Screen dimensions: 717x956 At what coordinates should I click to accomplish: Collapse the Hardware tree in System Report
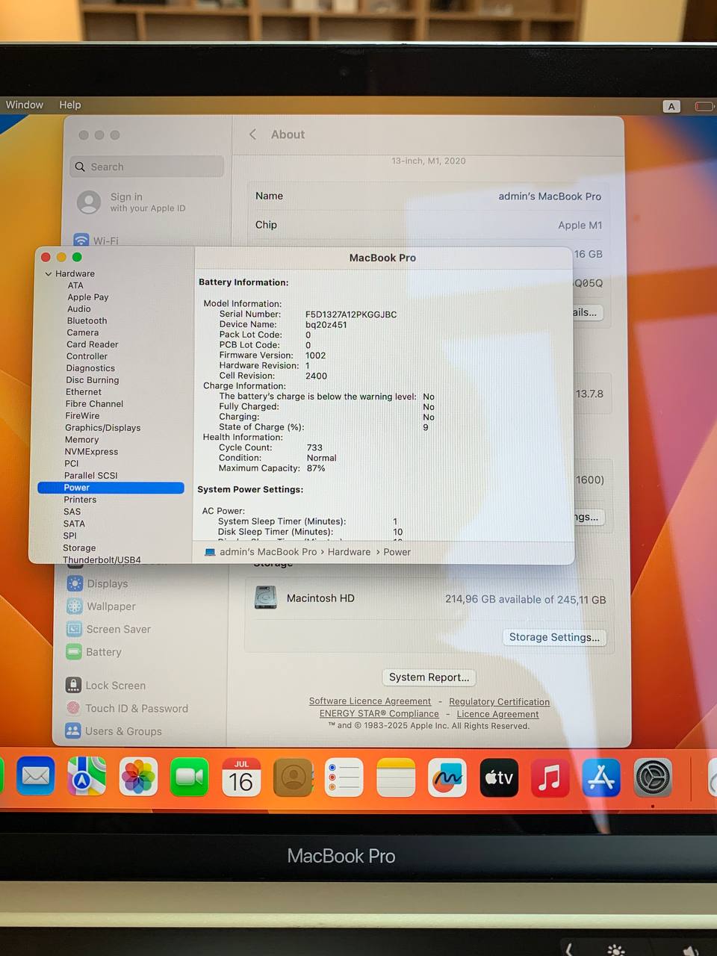click(x=49, y=274)
